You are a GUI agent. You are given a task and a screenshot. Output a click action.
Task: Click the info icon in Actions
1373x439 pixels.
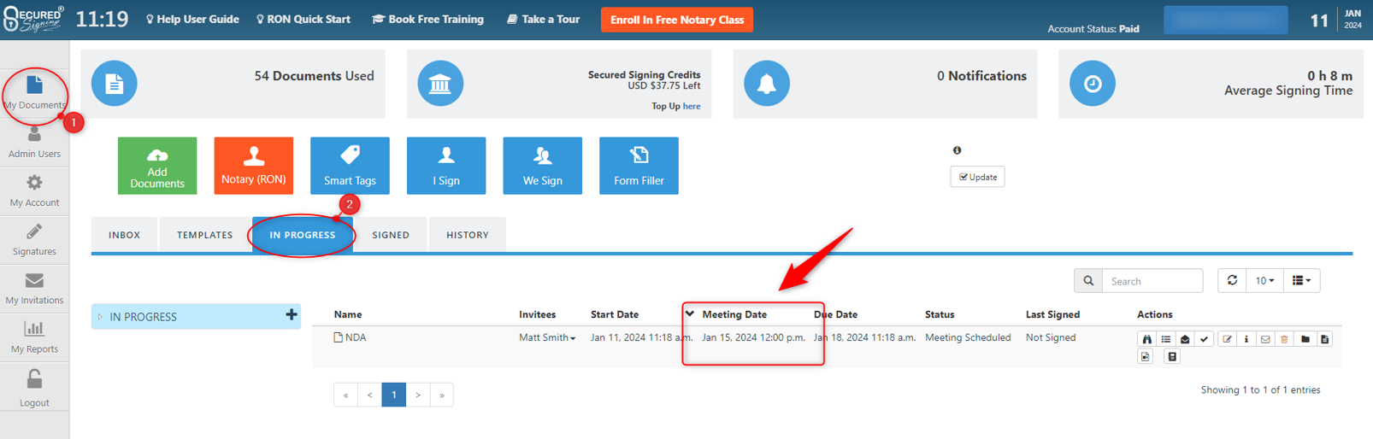point(1246,339)
